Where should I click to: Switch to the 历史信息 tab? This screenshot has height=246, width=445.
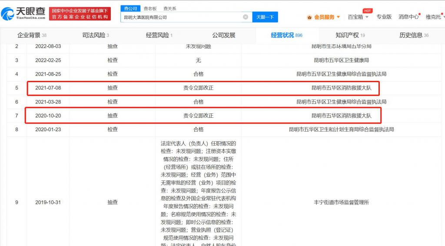[x=414, y=35]
